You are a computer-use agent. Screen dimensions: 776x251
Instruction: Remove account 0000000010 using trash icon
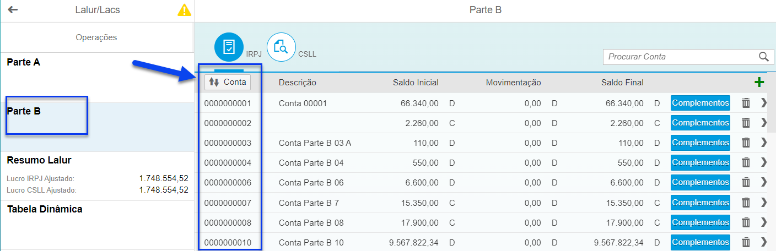click(x=746, y=242)
